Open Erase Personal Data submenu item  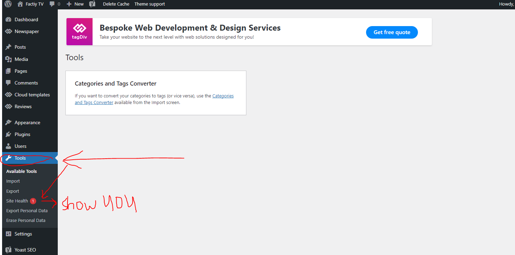click(26, 220)
